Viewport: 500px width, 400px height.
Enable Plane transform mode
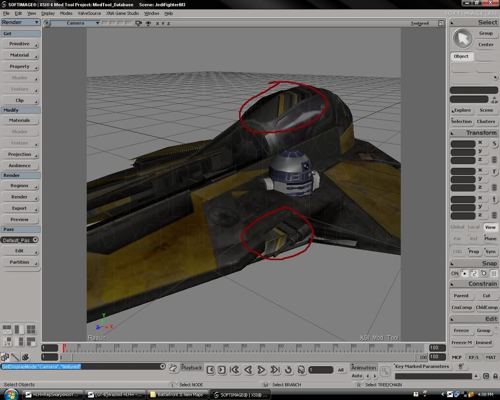pos(490,239)
